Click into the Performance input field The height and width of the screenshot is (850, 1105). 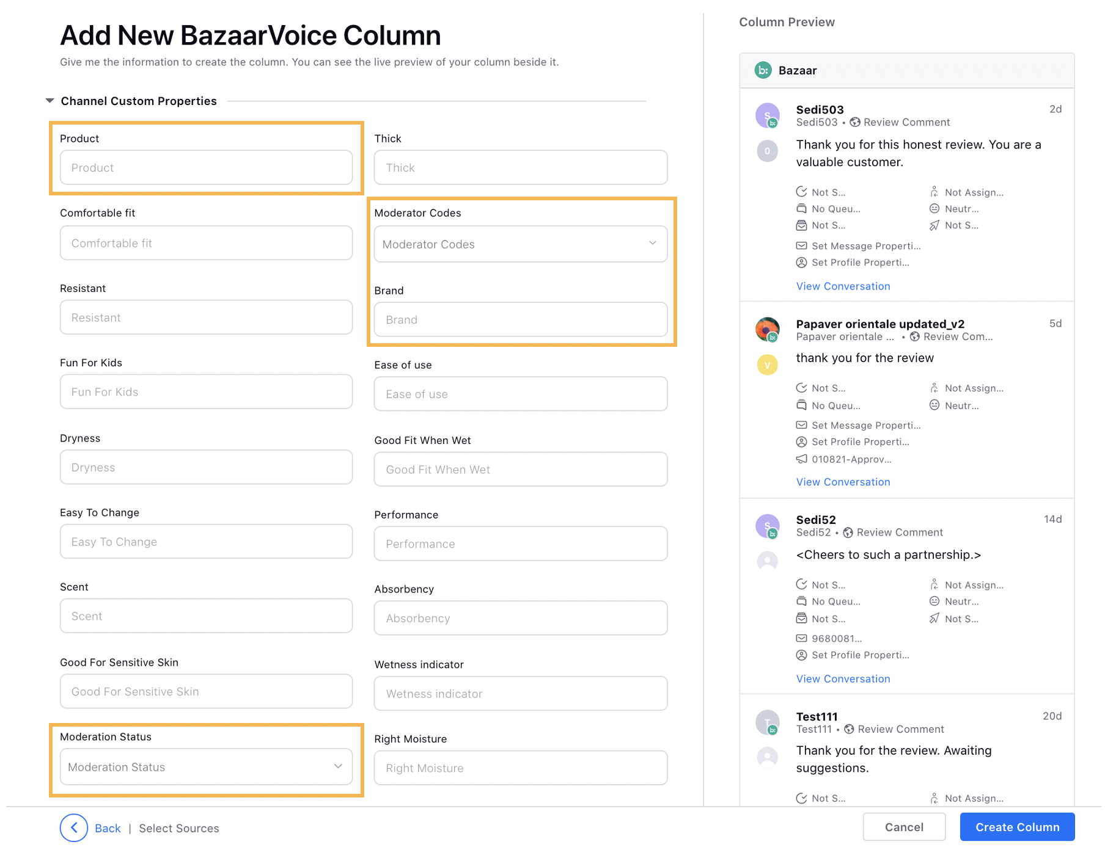521,543
